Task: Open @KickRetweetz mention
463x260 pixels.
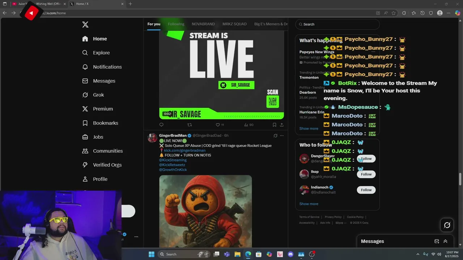Action: pos(172,165)
